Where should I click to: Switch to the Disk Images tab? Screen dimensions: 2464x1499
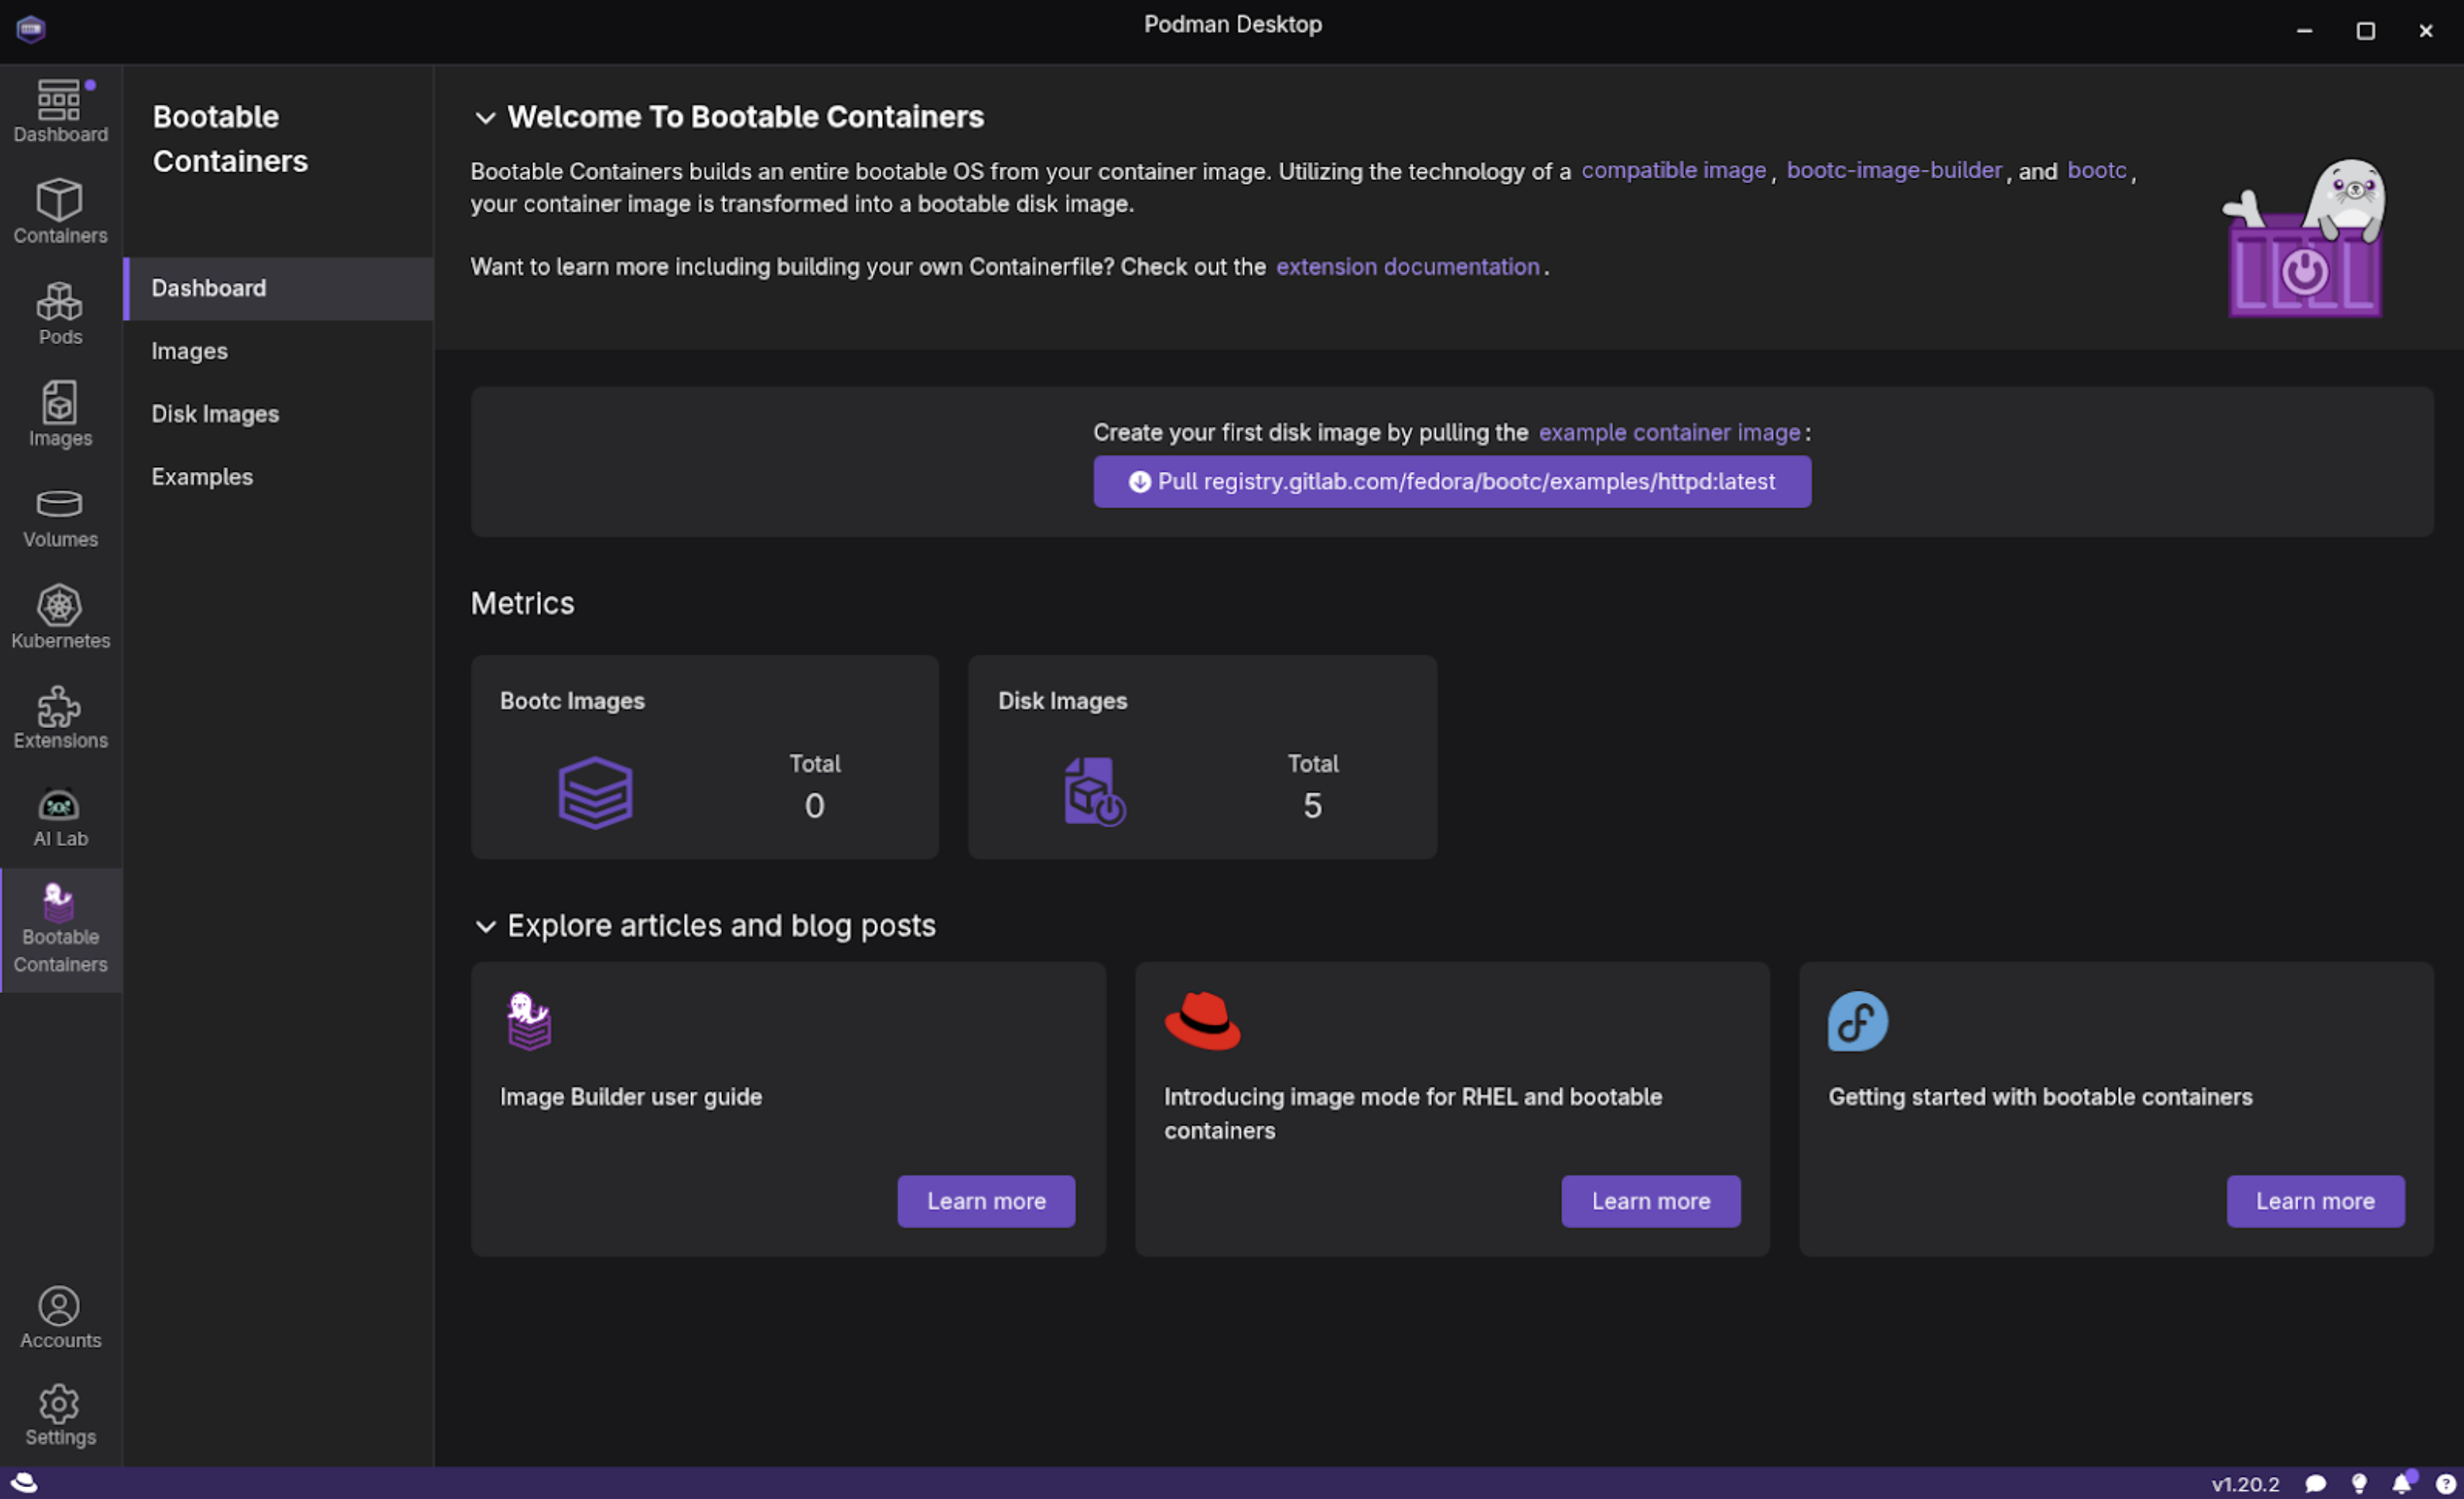pos(215,414)
